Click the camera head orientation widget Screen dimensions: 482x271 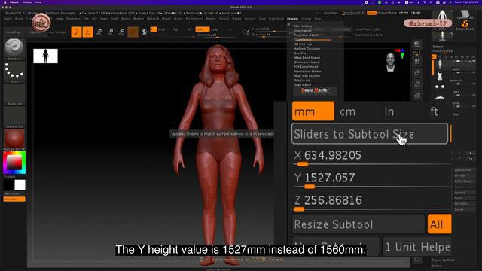pyautogui.click(x=390, y=62)
